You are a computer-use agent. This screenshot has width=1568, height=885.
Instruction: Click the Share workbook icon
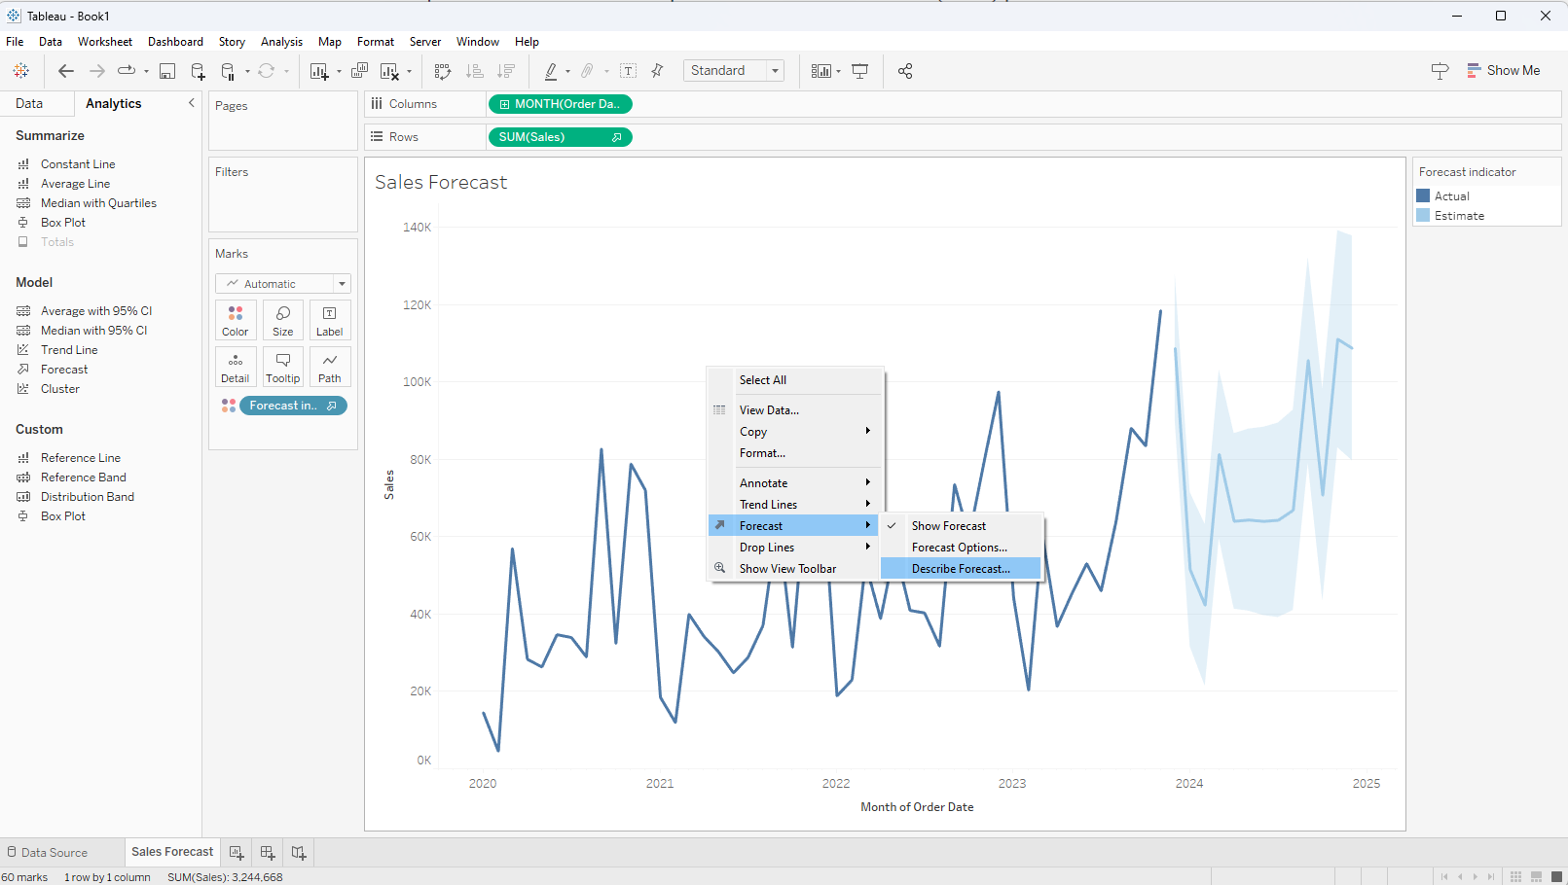(x=905, y=71)
